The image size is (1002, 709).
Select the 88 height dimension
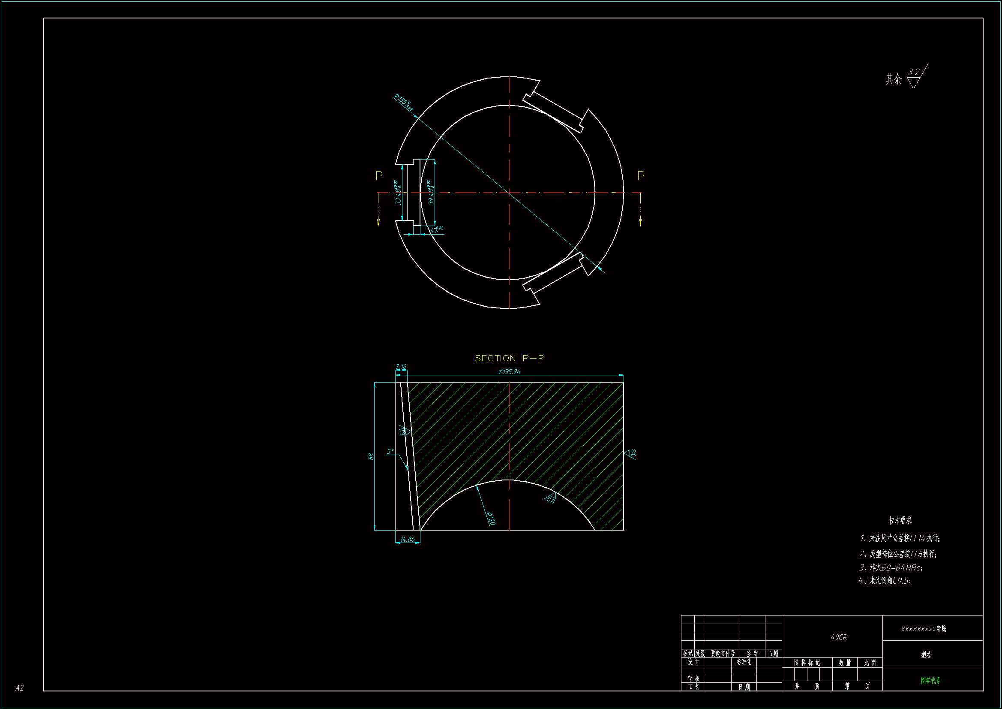coord(371,456)
